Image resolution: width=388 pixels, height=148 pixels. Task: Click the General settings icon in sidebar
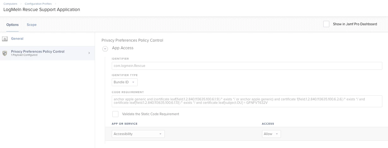coord(5,39)
